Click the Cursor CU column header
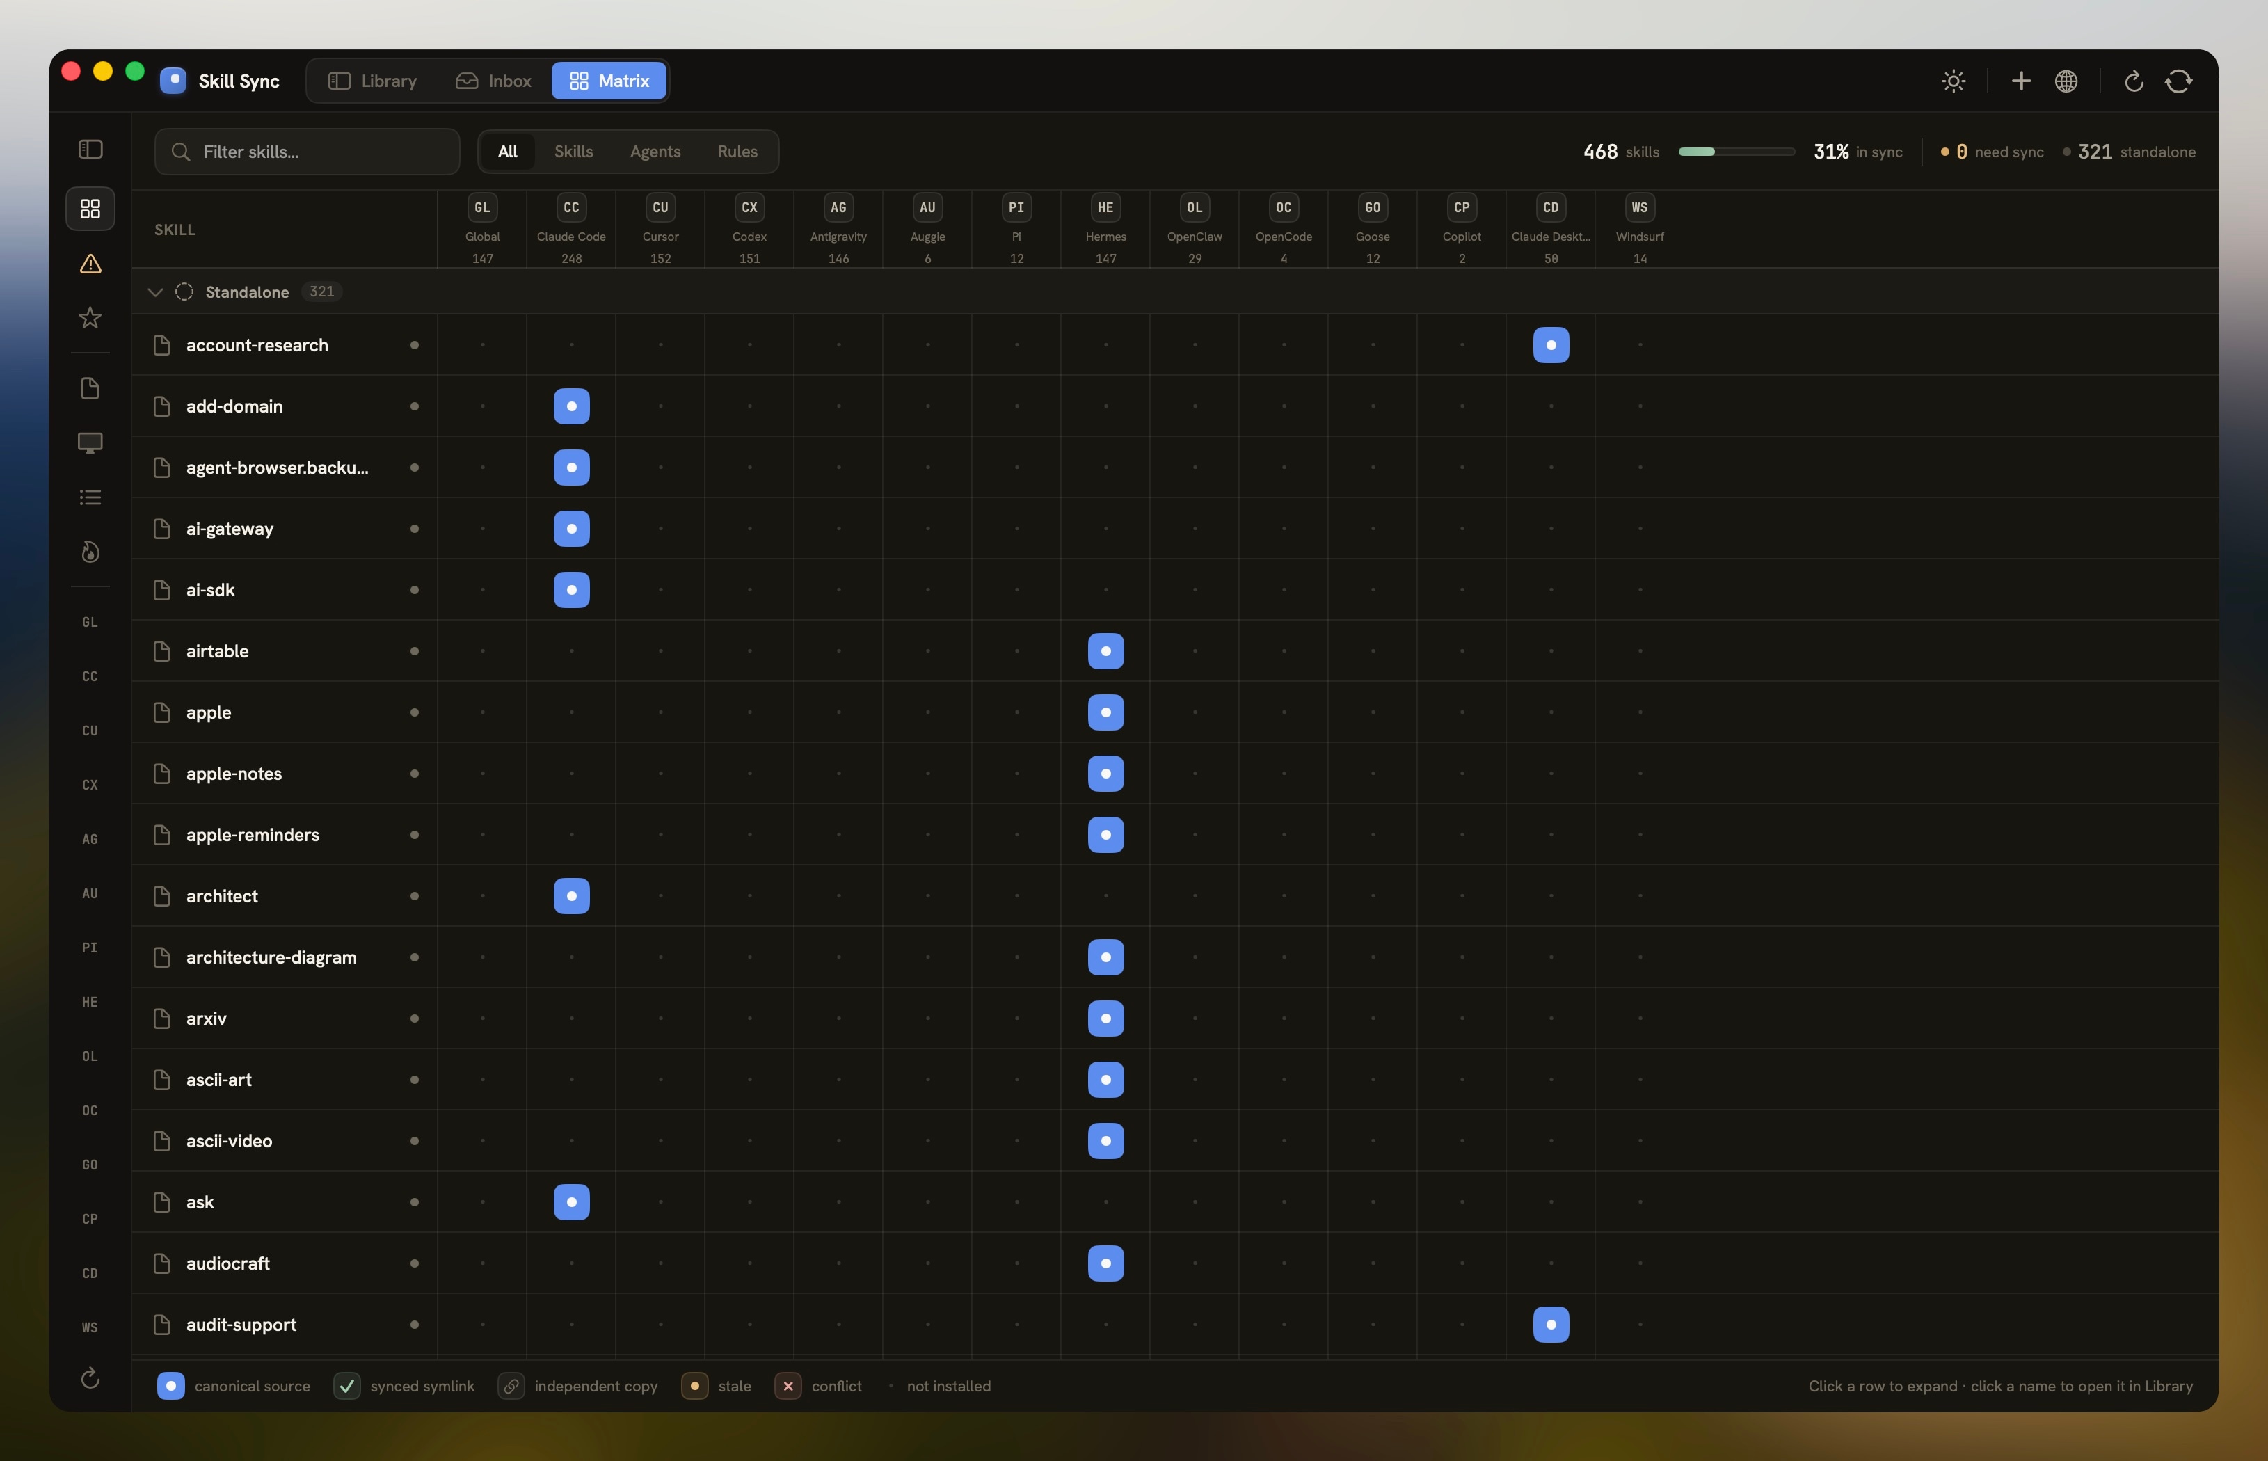This screenshot has height=1461, width=2268. coord(660,230)
